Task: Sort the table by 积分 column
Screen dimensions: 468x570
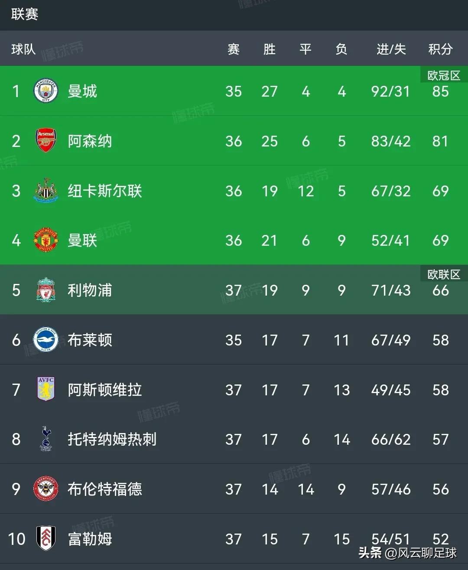Action: click(440, 49)
